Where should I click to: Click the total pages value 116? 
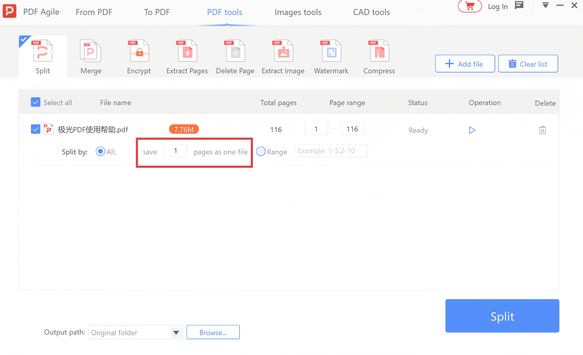point(276,129)
